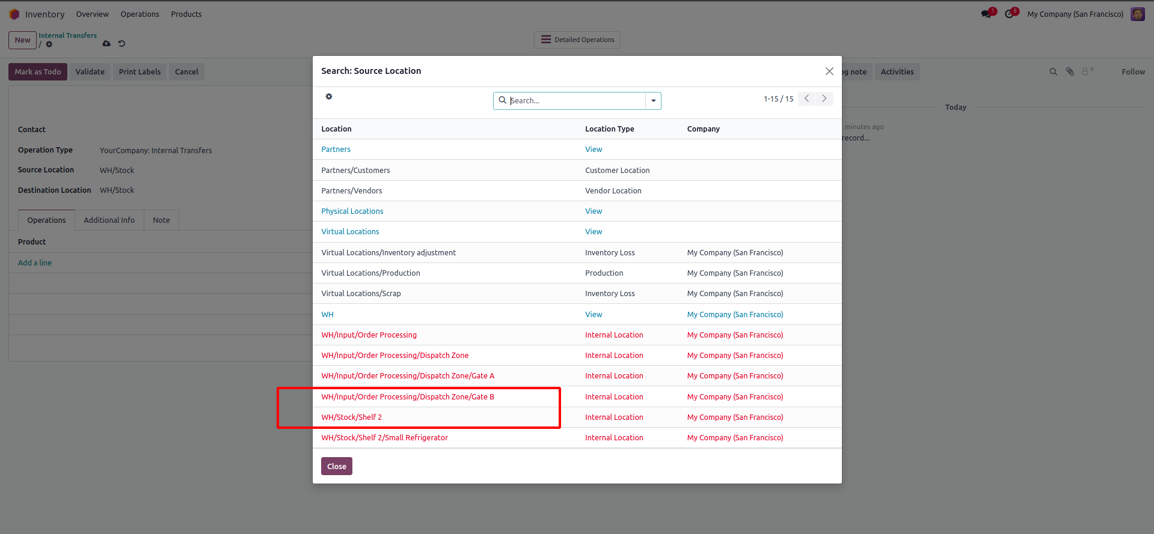Image resolution: width=1154 pixels, height=534 pixels.
Task: Open the messages conversations icon
Action: click(x=986, y=14)
